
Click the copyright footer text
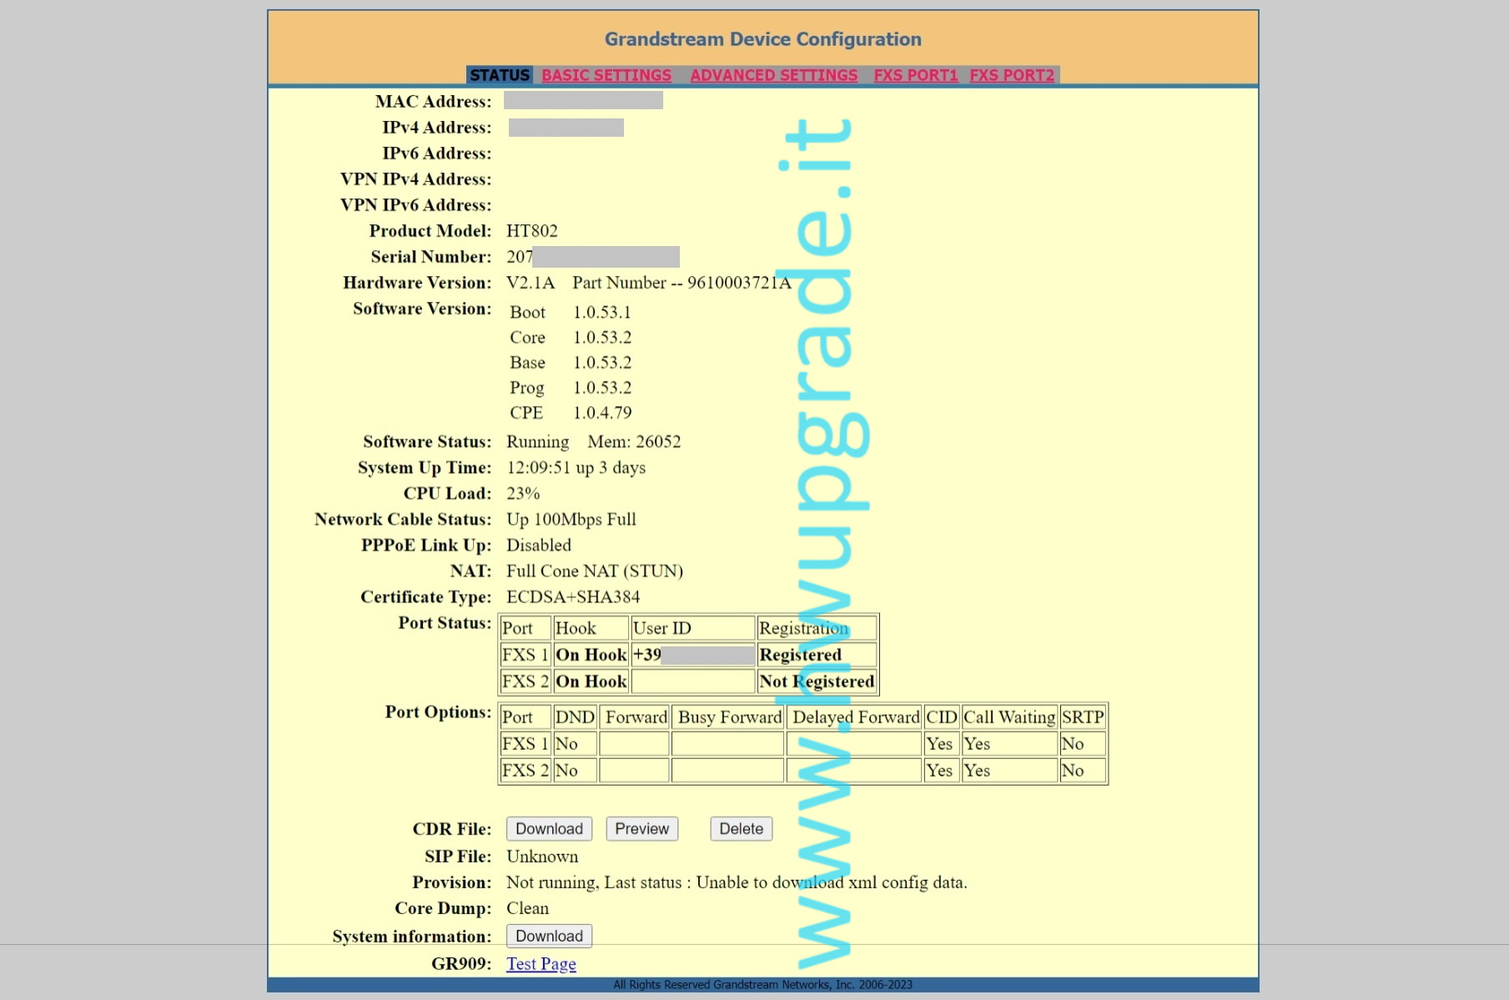pos(762,985)
